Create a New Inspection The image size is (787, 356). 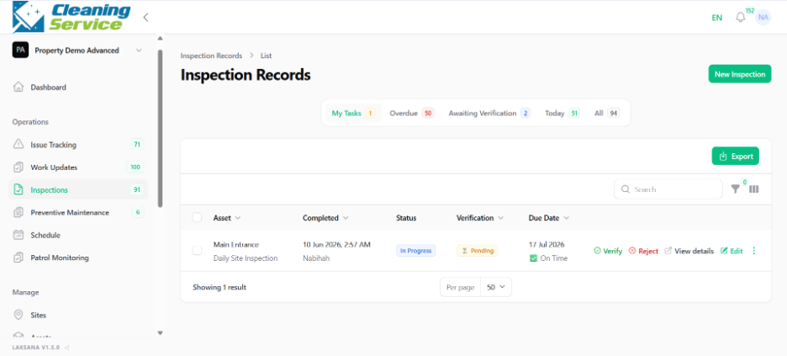coord(739,74)
